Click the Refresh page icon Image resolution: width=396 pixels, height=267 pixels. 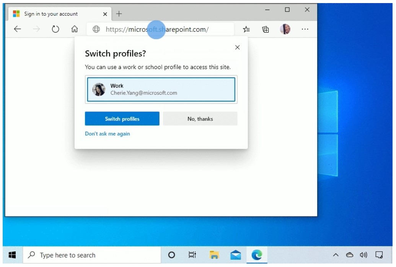point(55,29)
